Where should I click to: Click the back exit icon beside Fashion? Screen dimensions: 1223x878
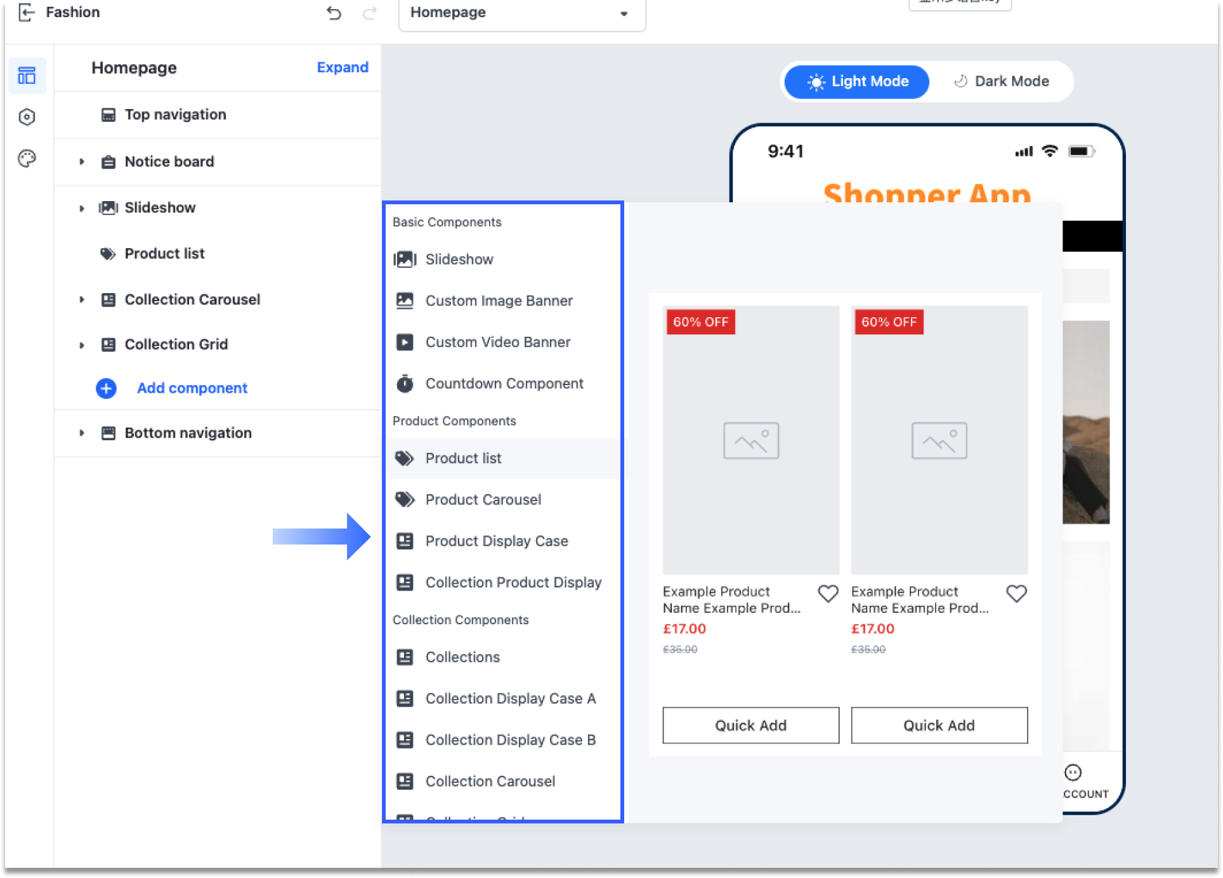coord(26,12)
